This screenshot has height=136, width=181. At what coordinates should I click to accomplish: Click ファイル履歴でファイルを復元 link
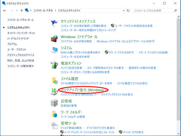(x=132, y=83)
